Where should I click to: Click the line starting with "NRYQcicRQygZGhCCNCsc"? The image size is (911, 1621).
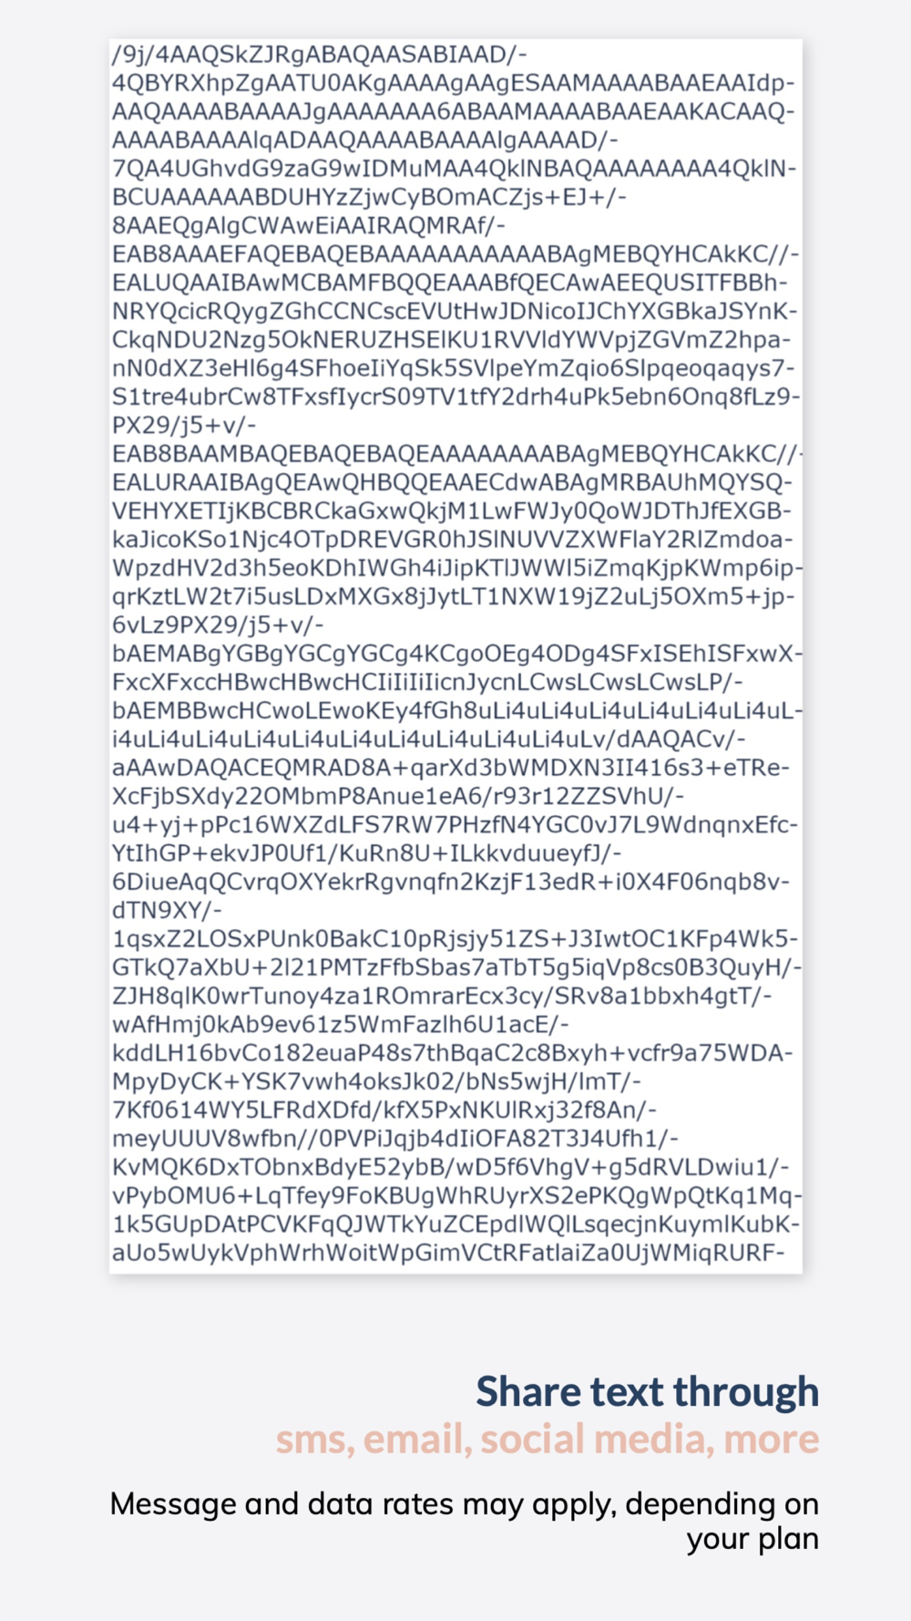point(455,311)
